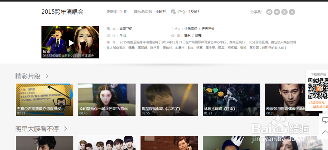Click the 2015跨年演唱会 title
The image size is (328, 150).
[x=63, y=12]
